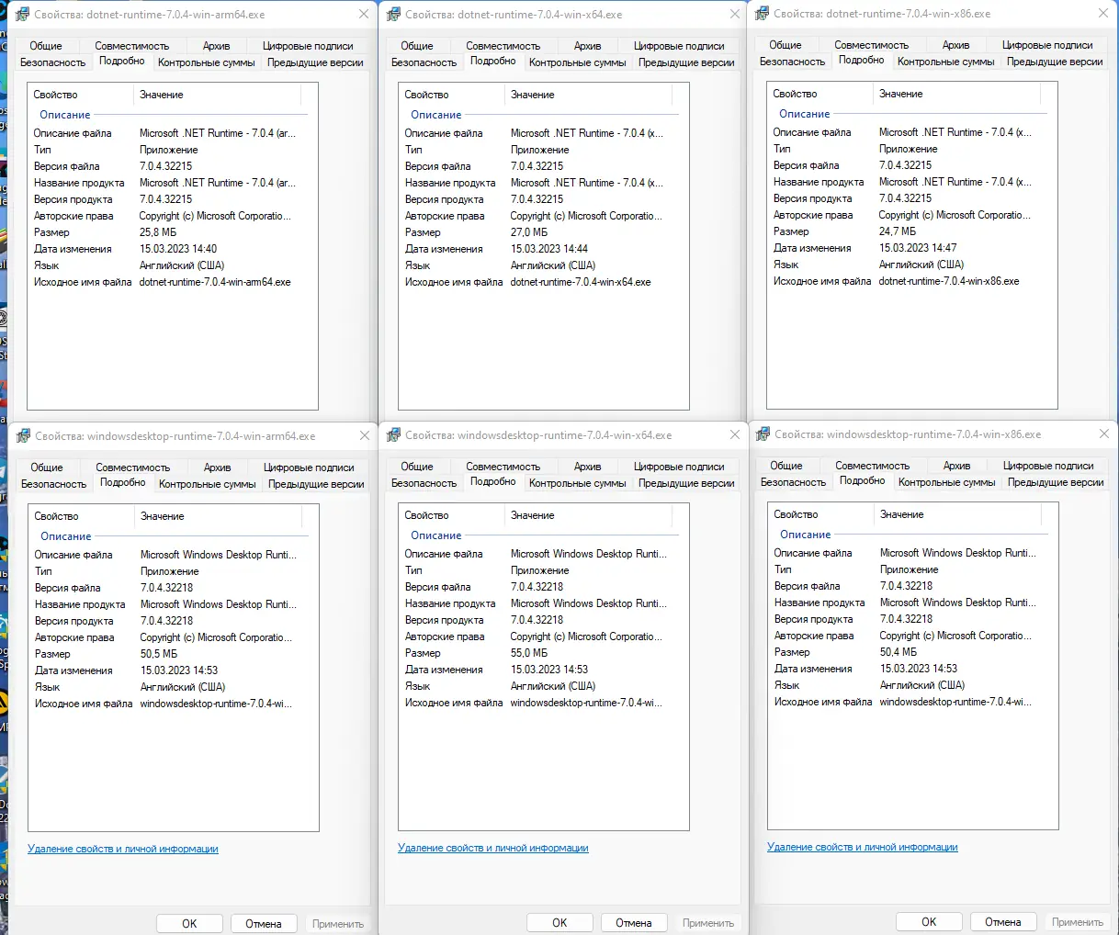Select original name dotnet-runtime-7.0.4-win-arm64.exe
Image resolution: width=1119 pixels, height=935 pixels.
[215, 282]
